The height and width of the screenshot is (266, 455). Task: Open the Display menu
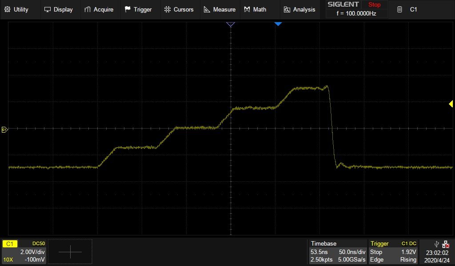pyautogui.click(x=59, y=9)
